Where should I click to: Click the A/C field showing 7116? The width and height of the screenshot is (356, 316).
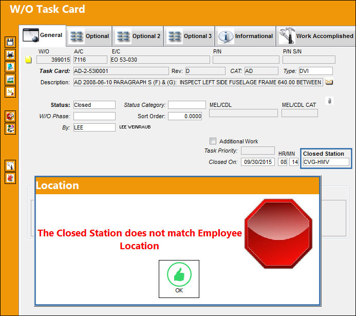click(x=90, y=60)
